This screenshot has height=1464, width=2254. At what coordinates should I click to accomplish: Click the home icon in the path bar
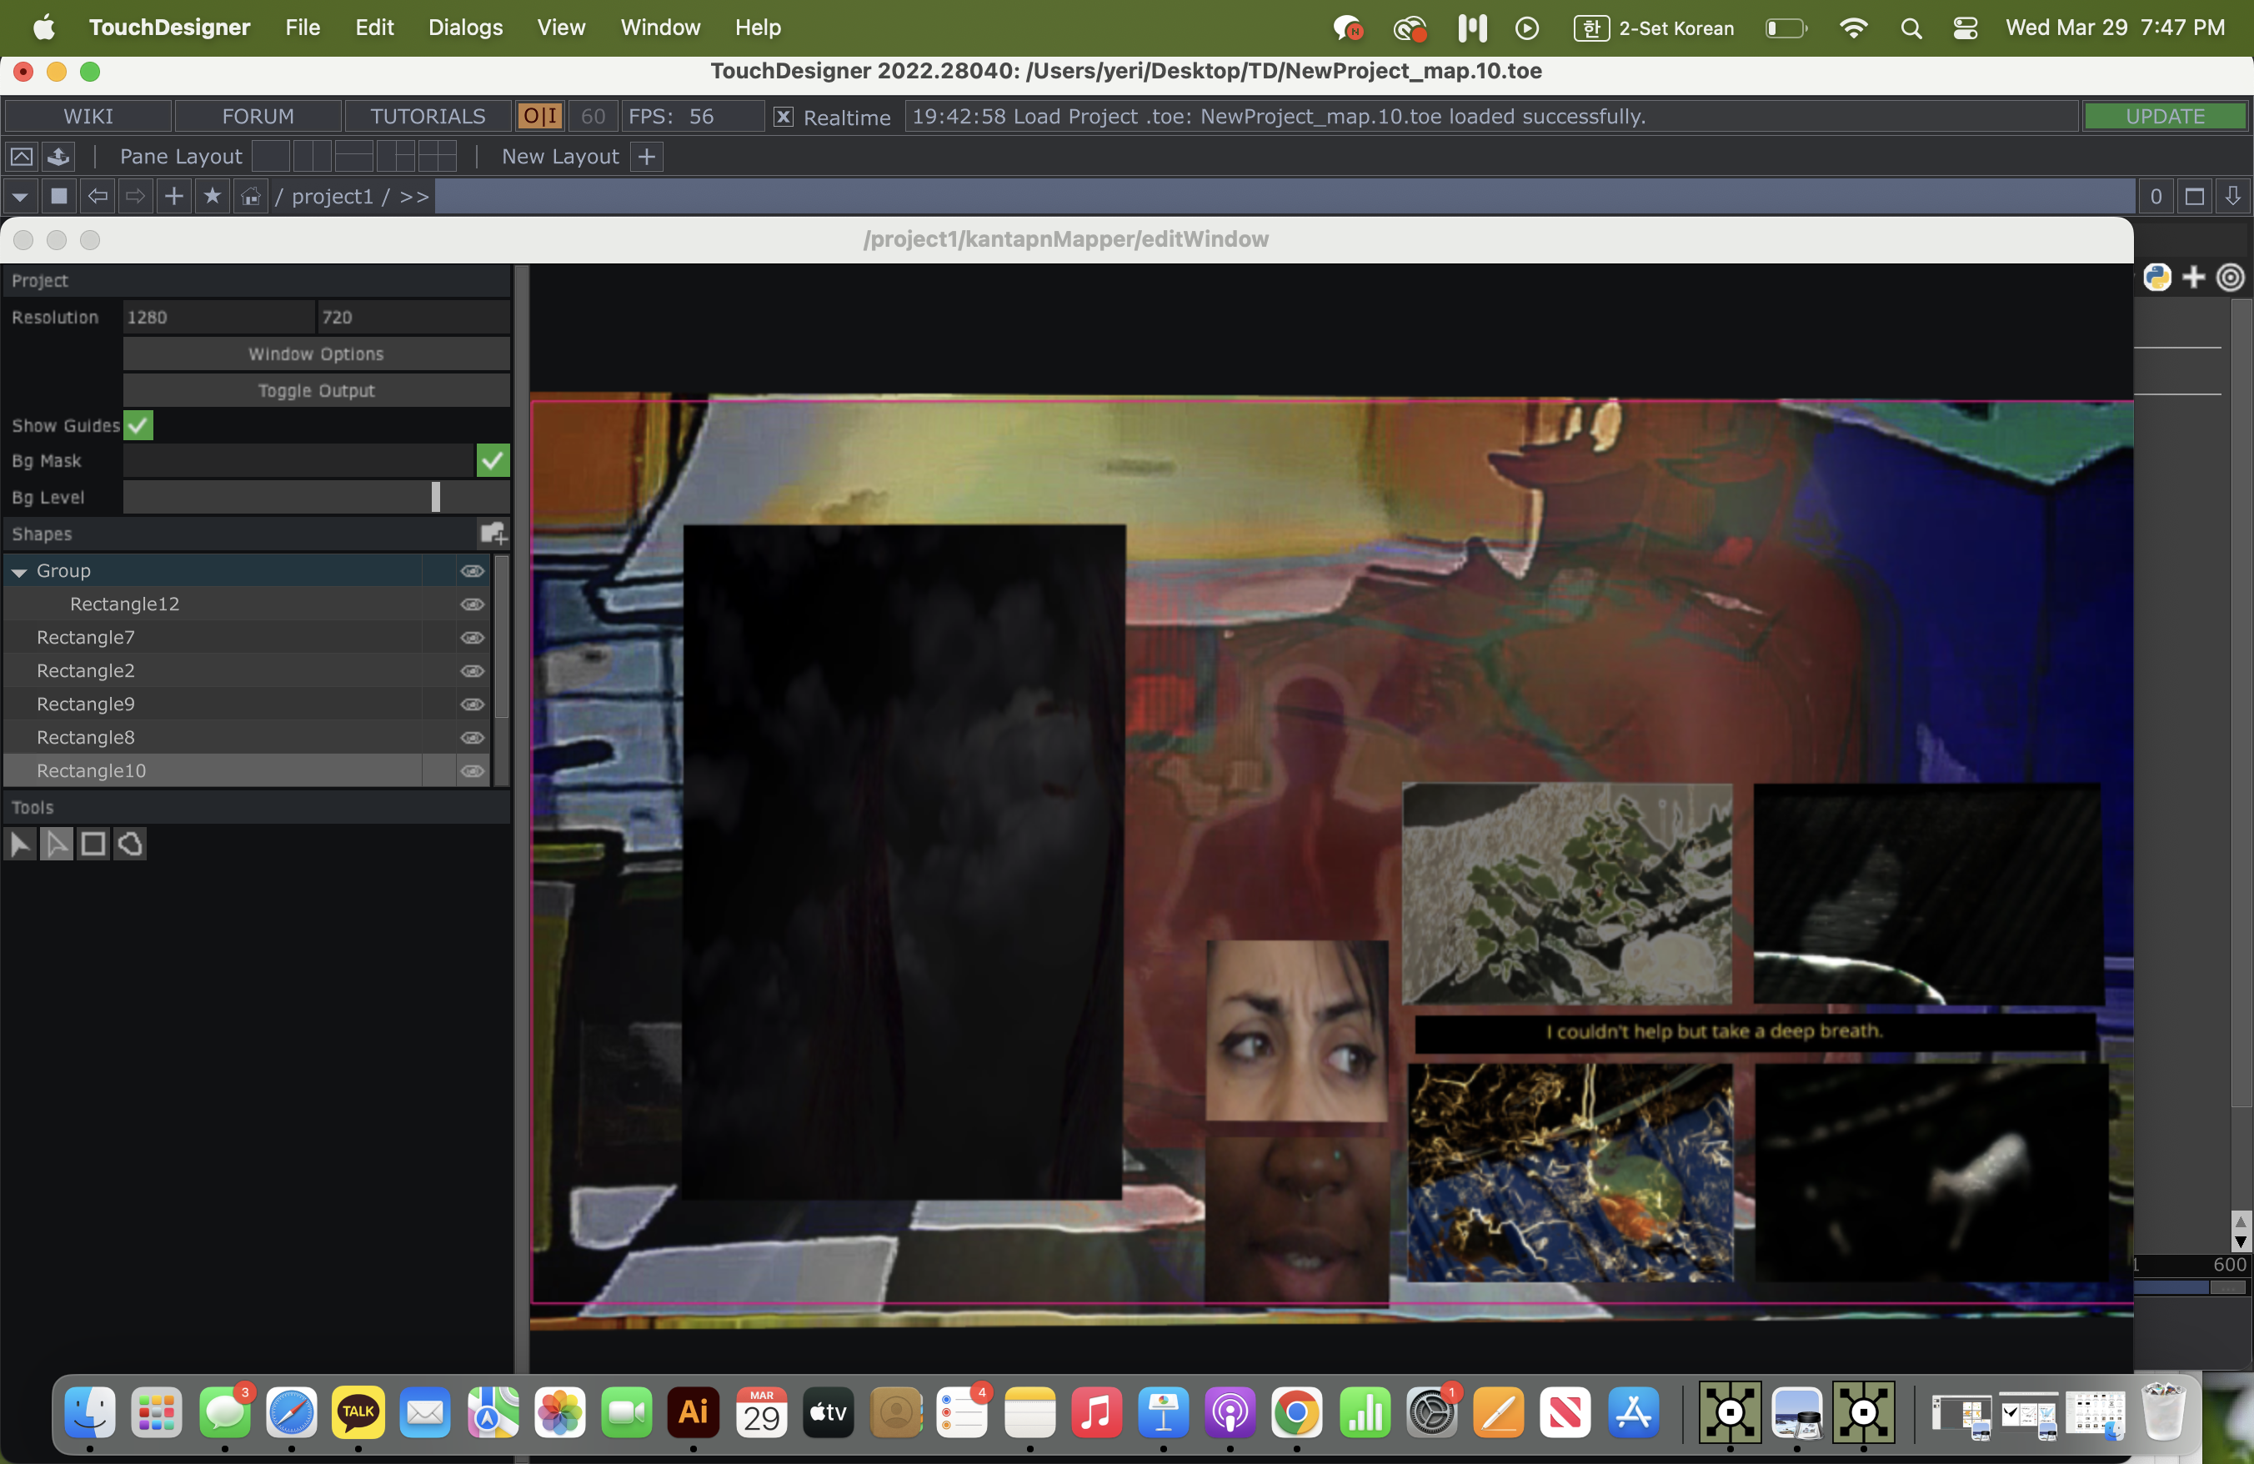click(x=251, y=196)
